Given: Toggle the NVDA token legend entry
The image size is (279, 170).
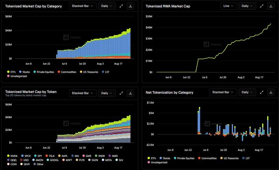Looking at the screenshot, I should [12, 156].
